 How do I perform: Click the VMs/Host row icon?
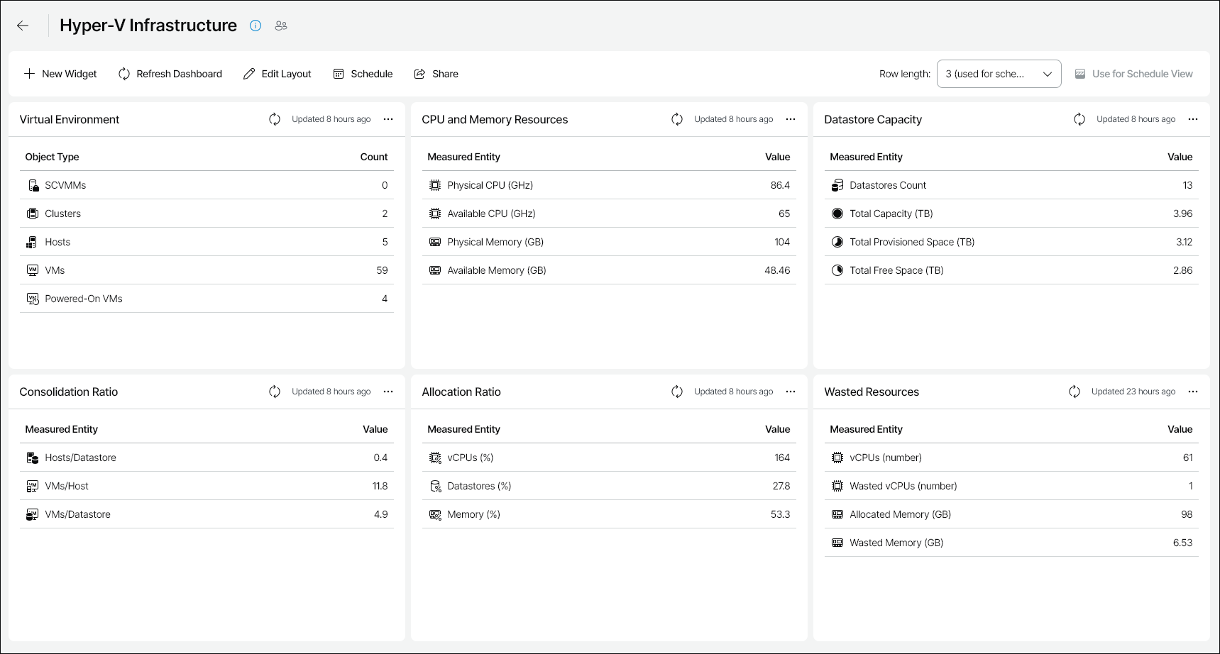(33, 486)
